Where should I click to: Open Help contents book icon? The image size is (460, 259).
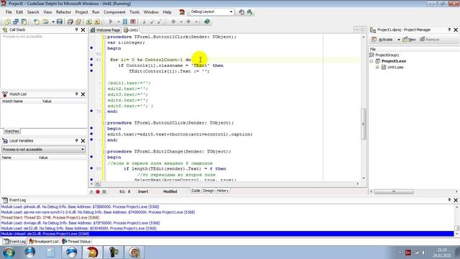coord(207,22)
